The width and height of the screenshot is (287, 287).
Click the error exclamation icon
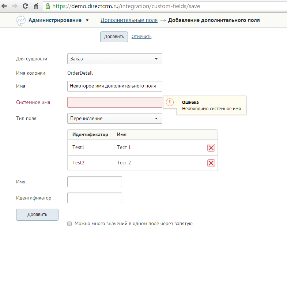[x=170, y=102]
